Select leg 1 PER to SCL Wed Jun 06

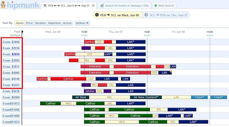117,15
